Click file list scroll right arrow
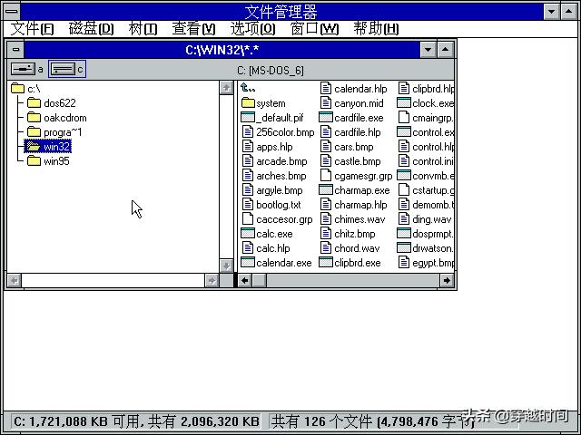581x435 pixels. (447, 280)
